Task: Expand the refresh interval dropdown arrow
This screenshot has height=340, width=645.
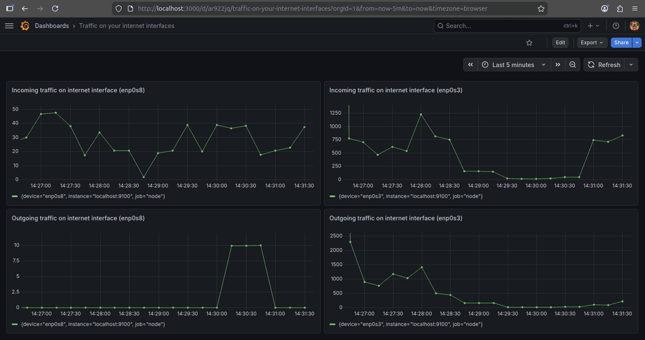Action: point(631,65)
